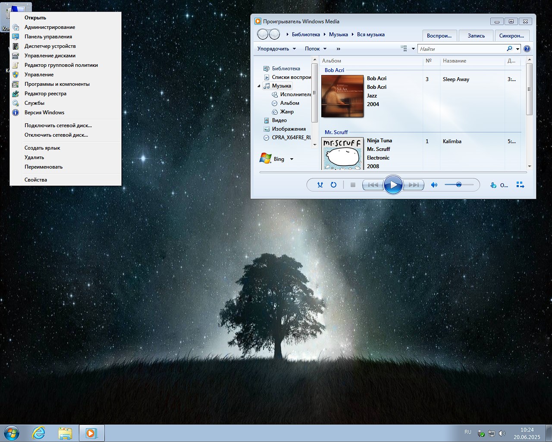
Task: Toggle shuffle mode in the player
Action: click(320, 185)
